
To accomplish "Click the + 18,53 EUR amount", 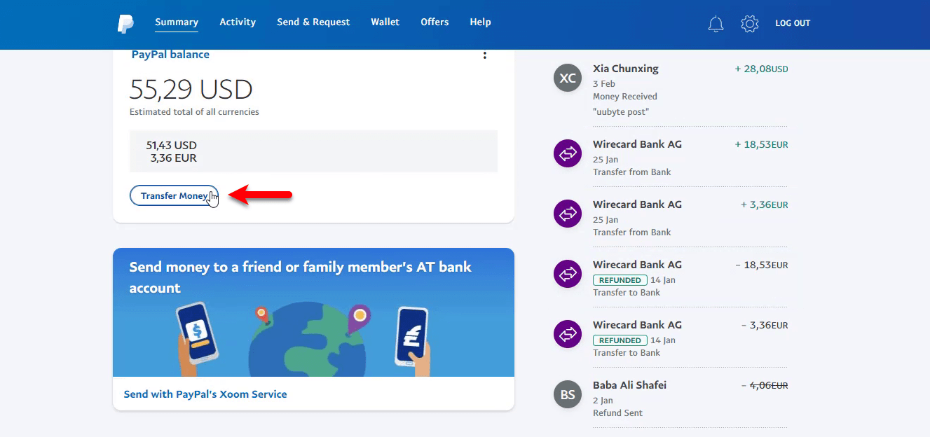I will (761, 144).
